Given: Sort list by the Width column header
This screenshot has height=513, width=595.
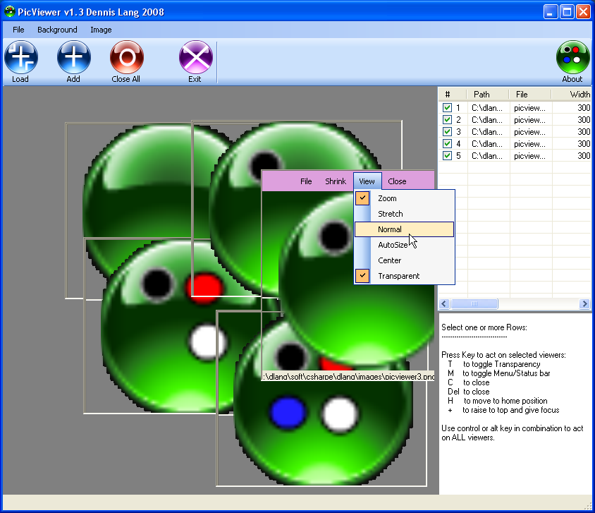Looking at the screenshot, I should (572, 94).
